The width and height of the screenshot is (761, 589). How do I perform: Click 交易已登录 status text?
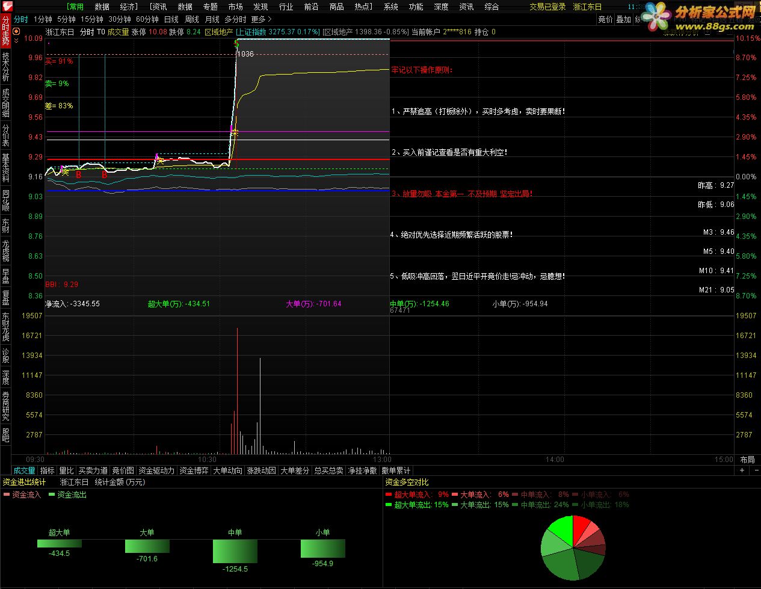547,7
